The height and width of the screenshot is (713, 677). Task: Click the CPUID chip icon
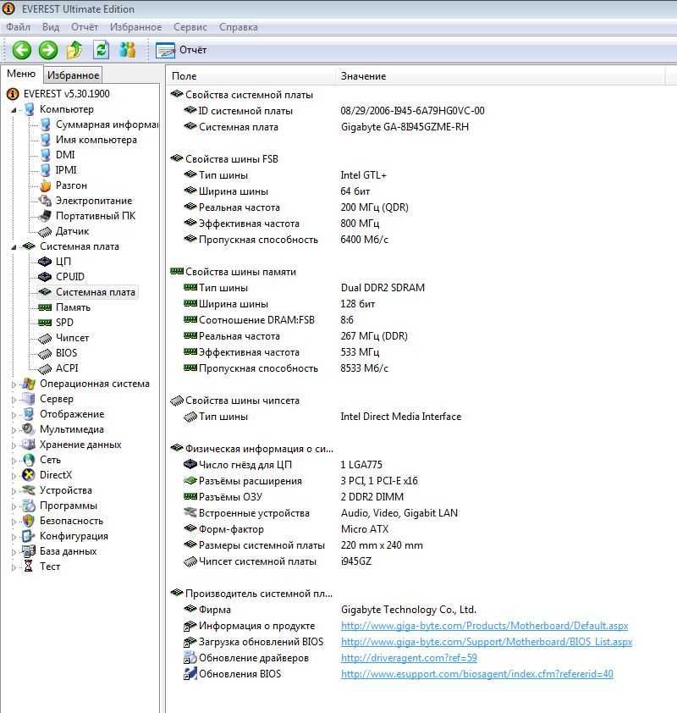point(45,276)
